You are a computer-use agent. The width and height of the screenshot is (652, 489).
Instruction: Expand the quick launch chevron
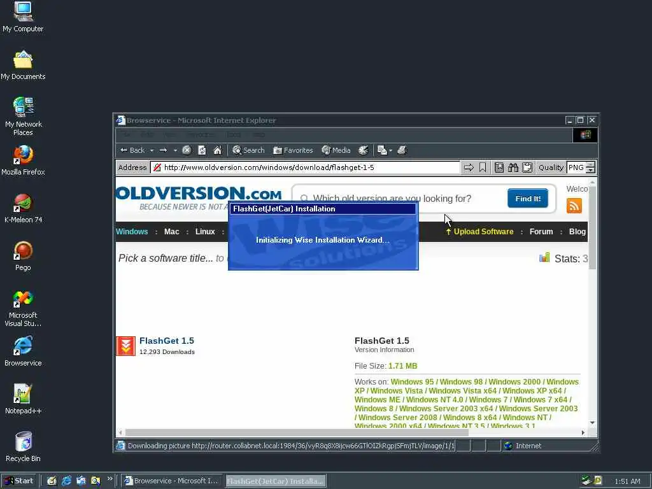coord(110,479)
